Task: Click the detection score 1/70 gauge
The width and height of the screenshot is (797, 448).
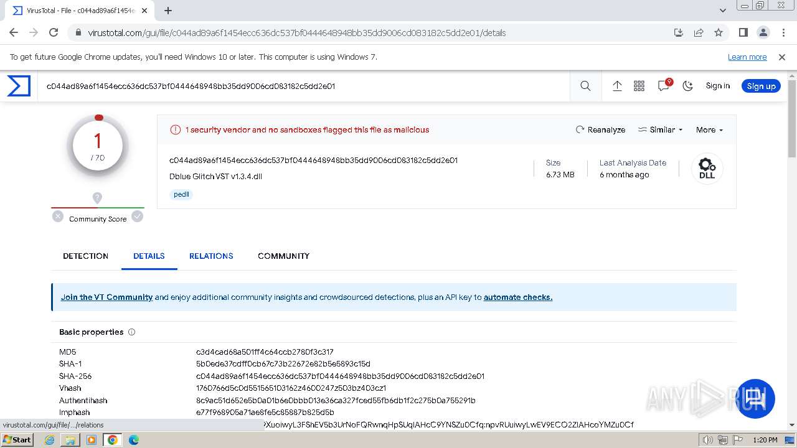Action: pyautogui.click(x=98, y=146)
